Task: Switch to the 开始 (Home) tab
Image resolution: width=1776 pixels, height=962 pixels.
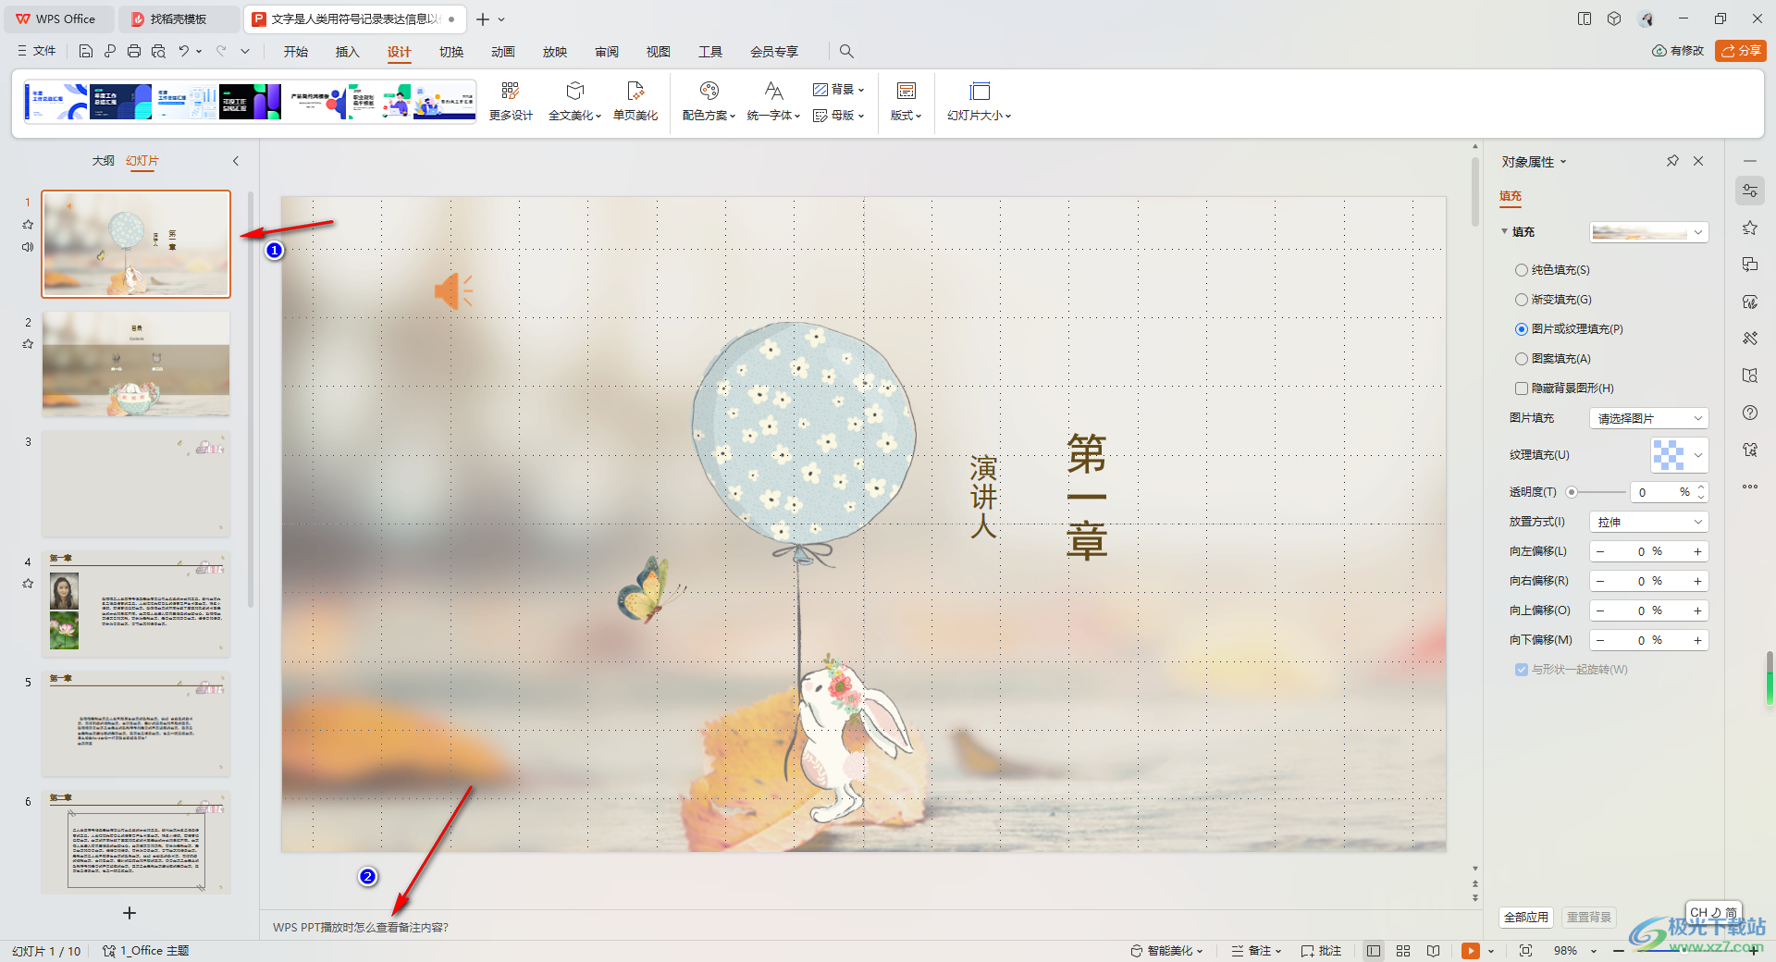Action: point(296,52)
